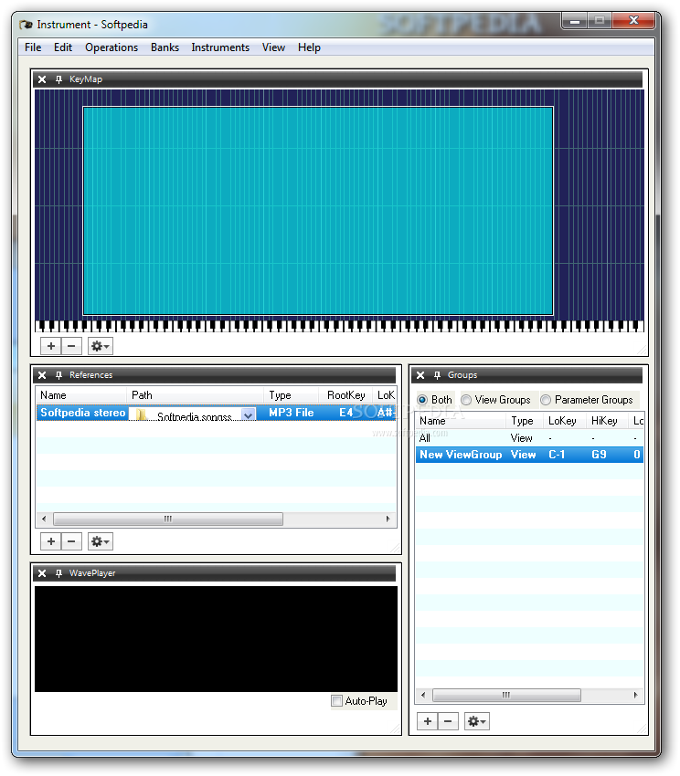Screen dimensions: 680x776
Task: Click Groups horizontal scrollbar thumb
Action: pos(506,696)
